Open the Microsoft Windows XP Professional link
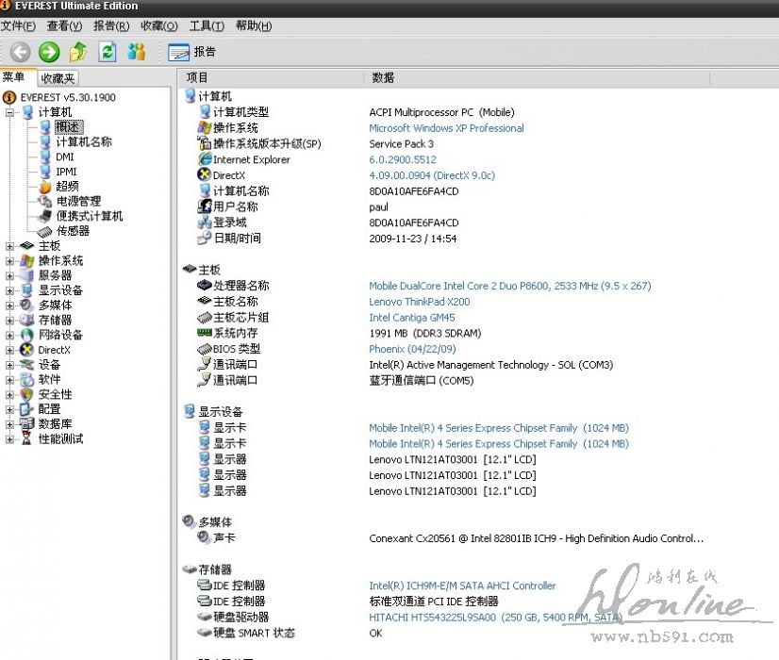The image size is (779, 660). click(446, 128)
